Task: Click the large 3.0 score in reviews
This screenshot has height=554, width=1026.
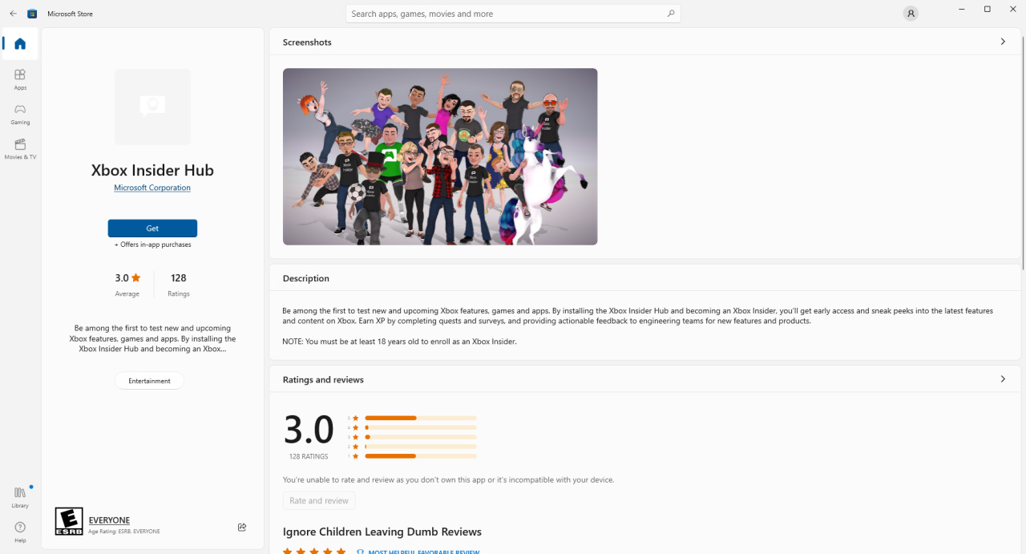Action: [x=309, y=430]
